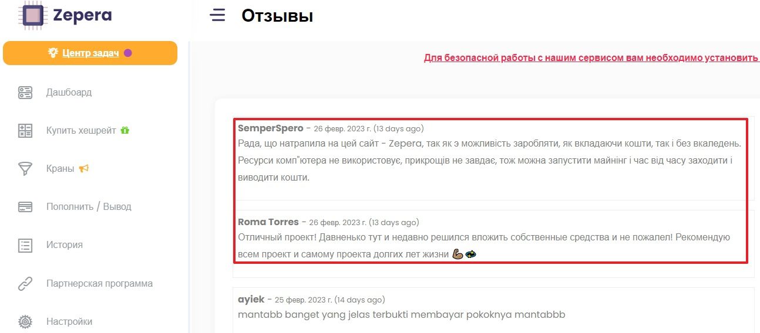Screen dimensions: 760x333
Task: Click the card icon beside Пополнить / Вывод
Action: click(x=25, y=207)
